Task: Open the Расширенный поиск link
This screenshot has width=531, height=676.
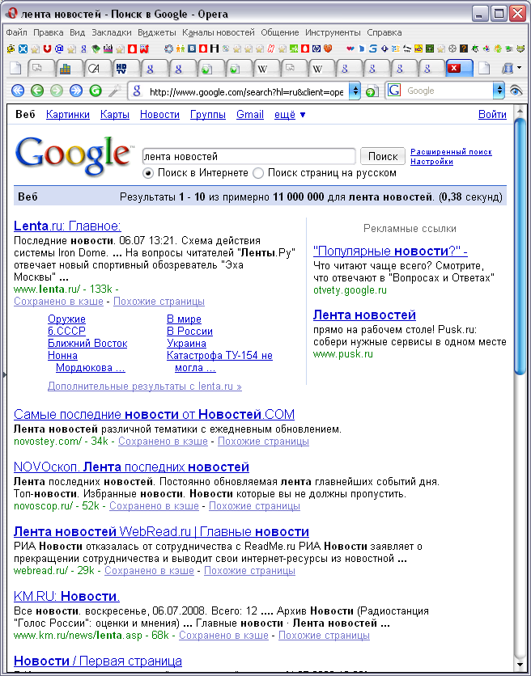Action: click(x=451, y=152)
